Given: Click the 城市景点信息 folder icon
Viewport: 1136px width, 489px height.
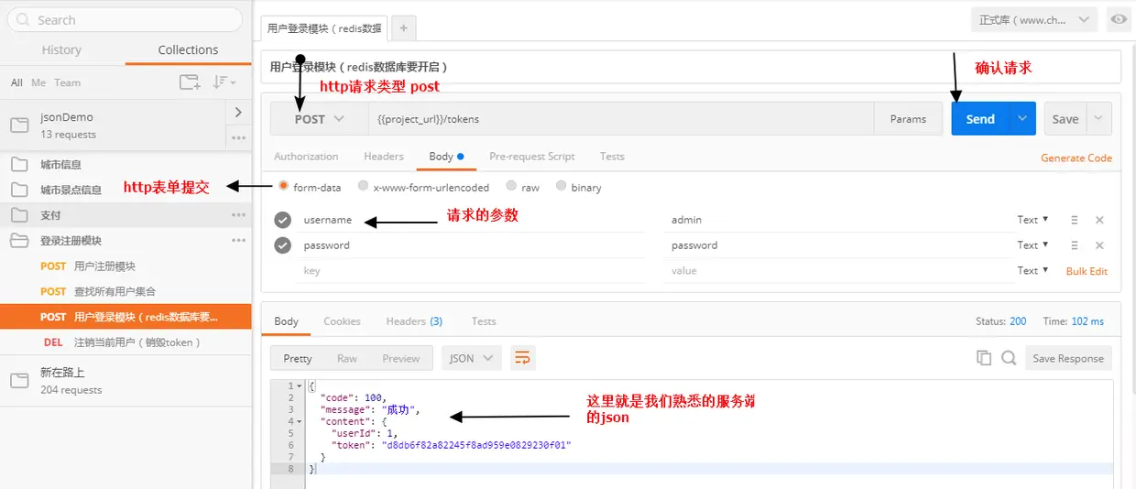Looking at the screenshot, I should [x=18, y=190].
